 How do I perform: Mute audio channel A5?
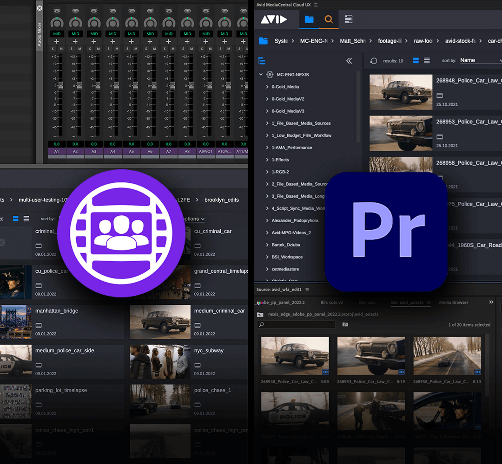135,49
